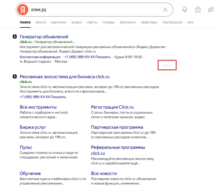Open the карты tab
Image resolution: width=217 pixels, height=195 pixels.
pos(92,22)
